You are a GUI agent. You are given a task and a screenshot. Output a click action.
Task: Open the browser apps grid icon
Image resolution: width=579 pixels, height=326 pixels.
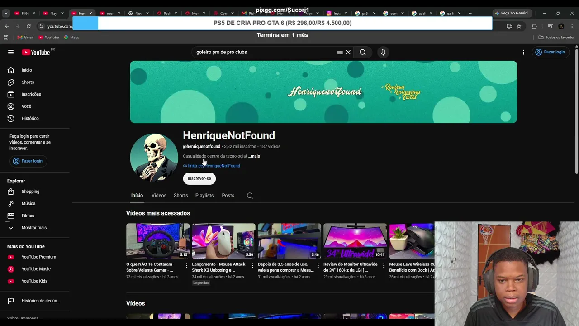[6, 38]
